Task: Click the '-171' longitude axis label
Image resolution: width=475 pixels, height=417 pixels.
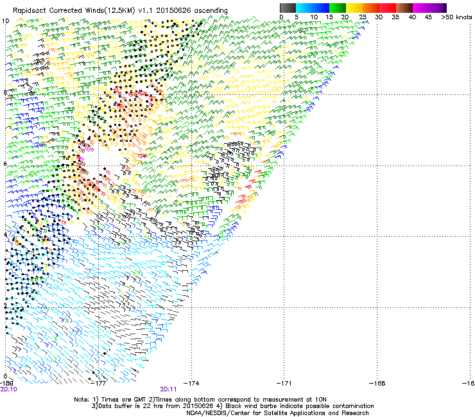Action: click(284, 384)
